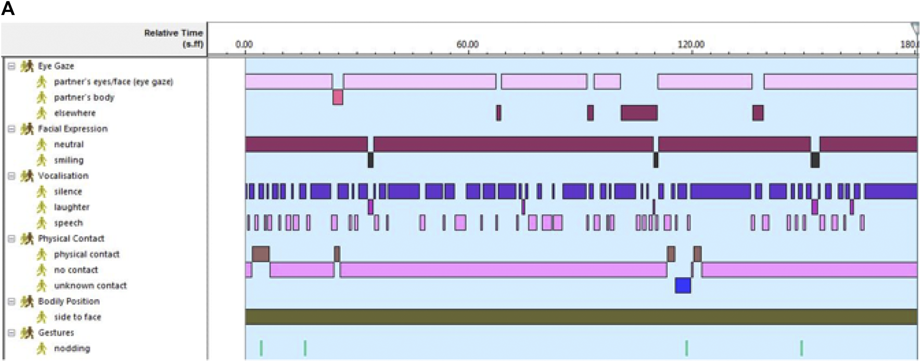Collapse the Eye Gaze group

click(x=11, y=66)
